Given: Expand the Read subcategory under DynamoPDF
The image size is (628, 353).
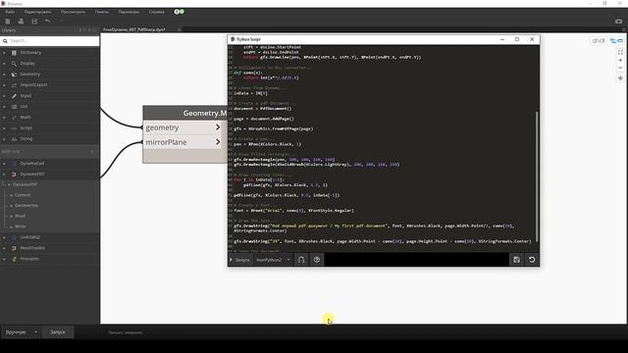Looking at the screenshot, I should pos(11,216).
